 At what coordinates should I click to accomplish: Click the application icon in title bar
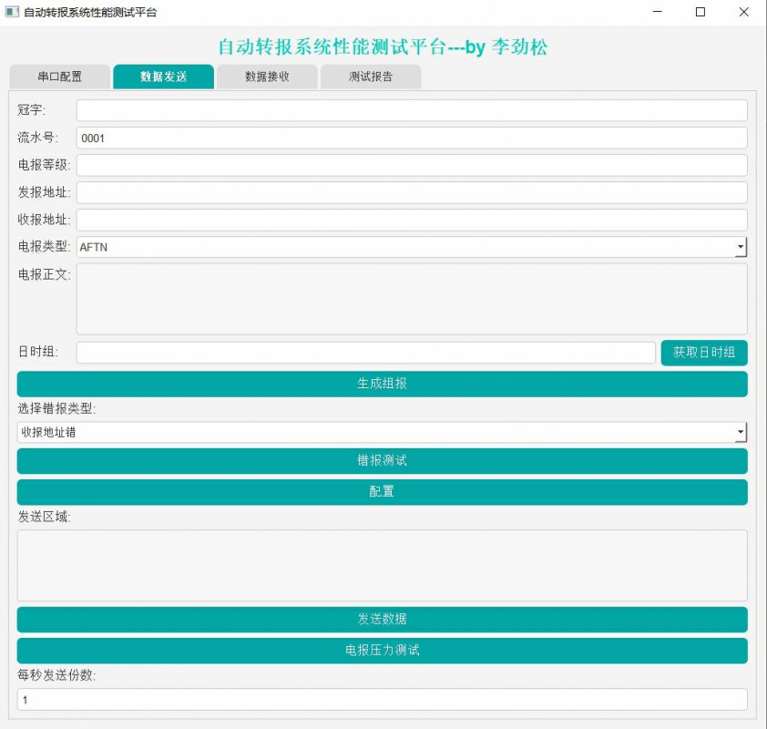pos(13,13)
